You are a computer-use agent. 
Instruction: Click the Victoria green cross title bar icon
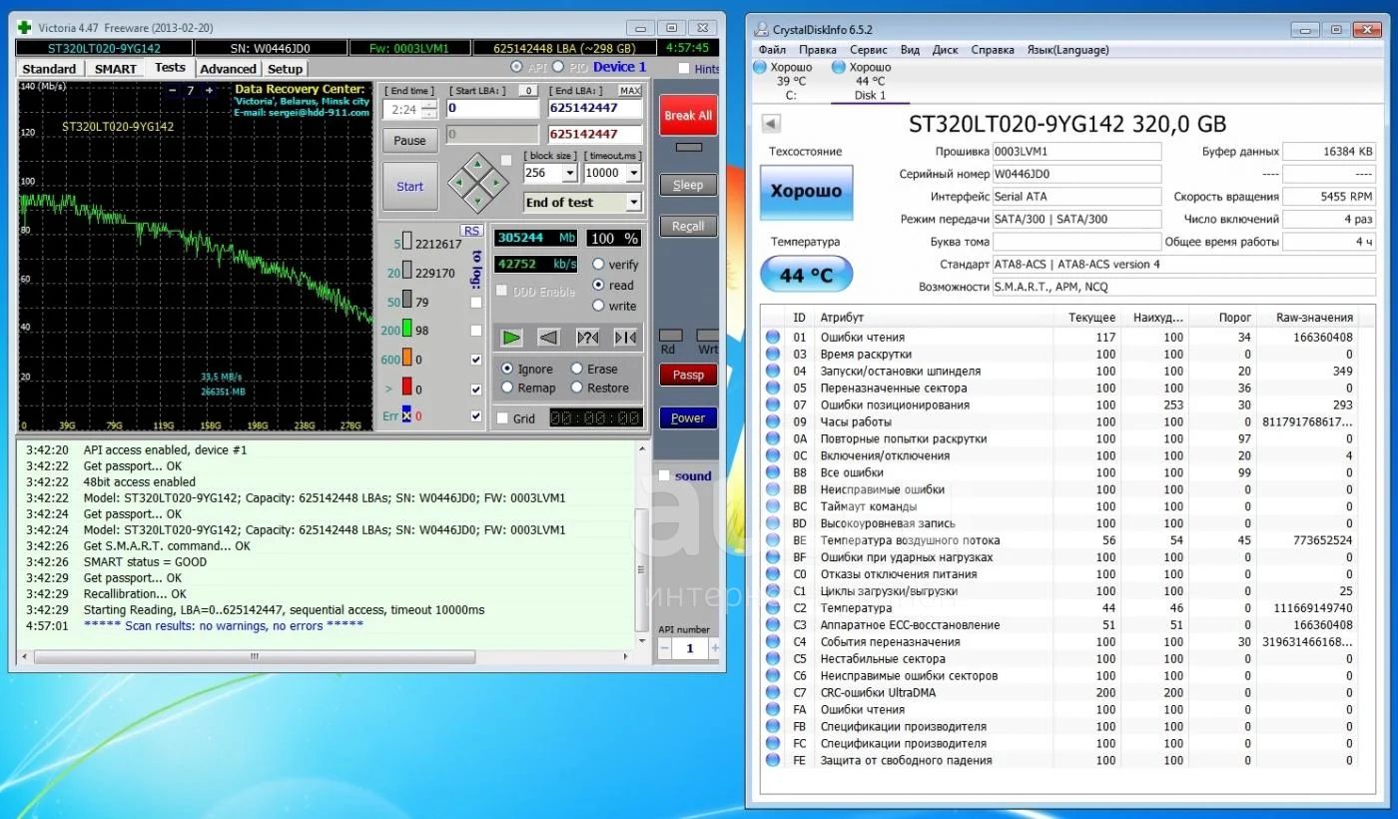[x=25, y=28]
